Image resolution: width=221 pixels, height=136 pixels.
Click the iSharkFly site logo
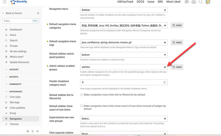[x=19, y=2]
